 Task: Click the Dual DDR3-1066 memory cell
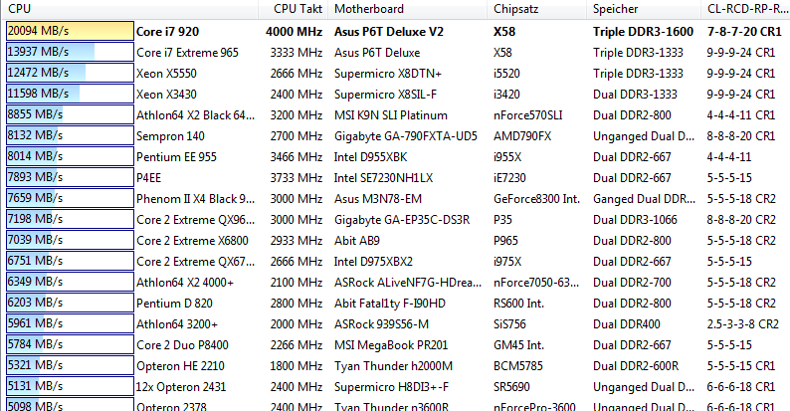click(x=635, y=220)
